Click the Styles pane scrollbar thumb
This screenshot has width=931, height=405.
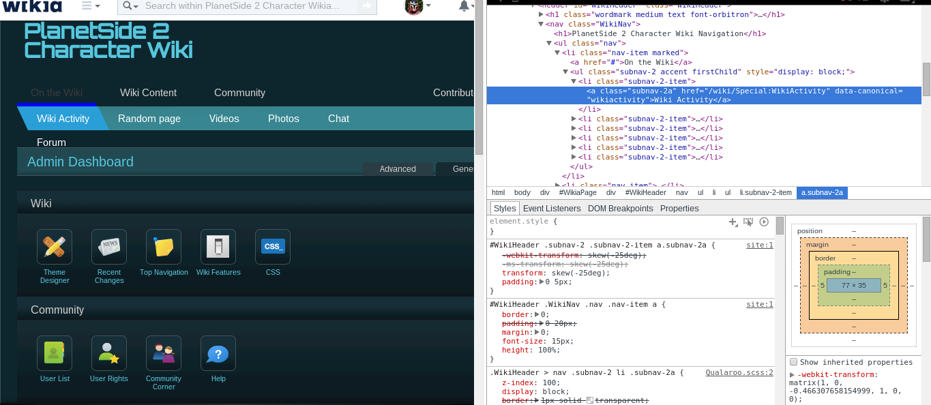[780, 226]
